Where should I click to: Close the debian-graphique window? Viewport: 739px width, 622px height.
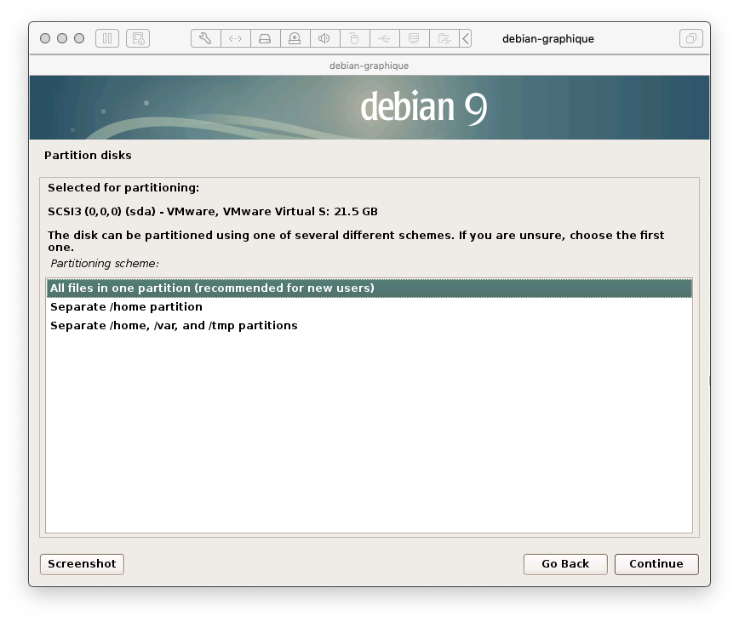tap(45, 38)
